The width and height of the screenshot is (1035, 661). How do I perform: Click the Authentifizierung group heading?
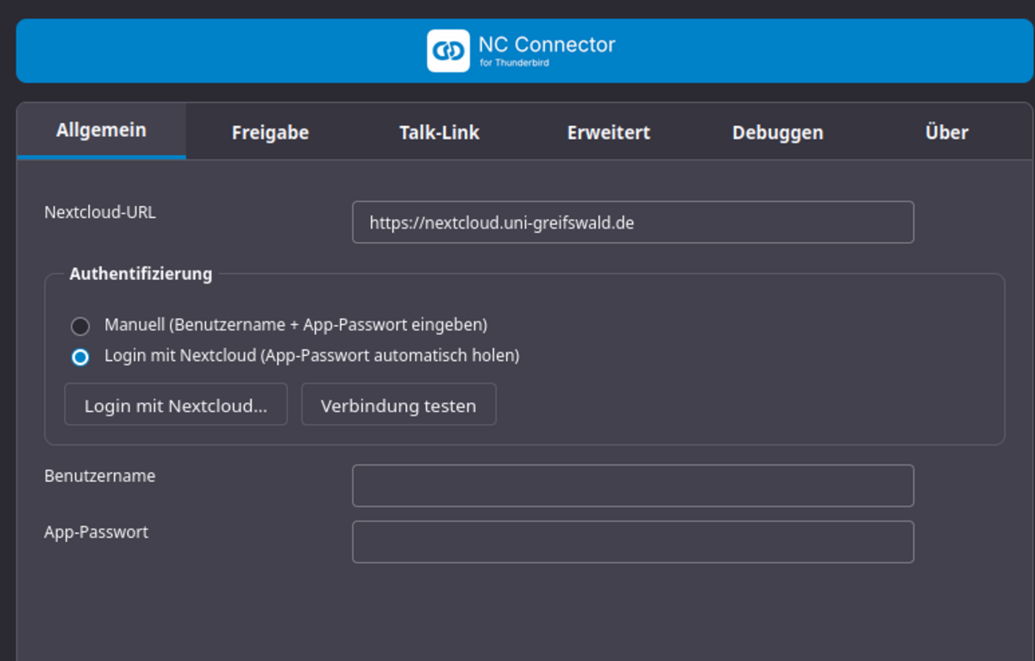pos(141,274)
